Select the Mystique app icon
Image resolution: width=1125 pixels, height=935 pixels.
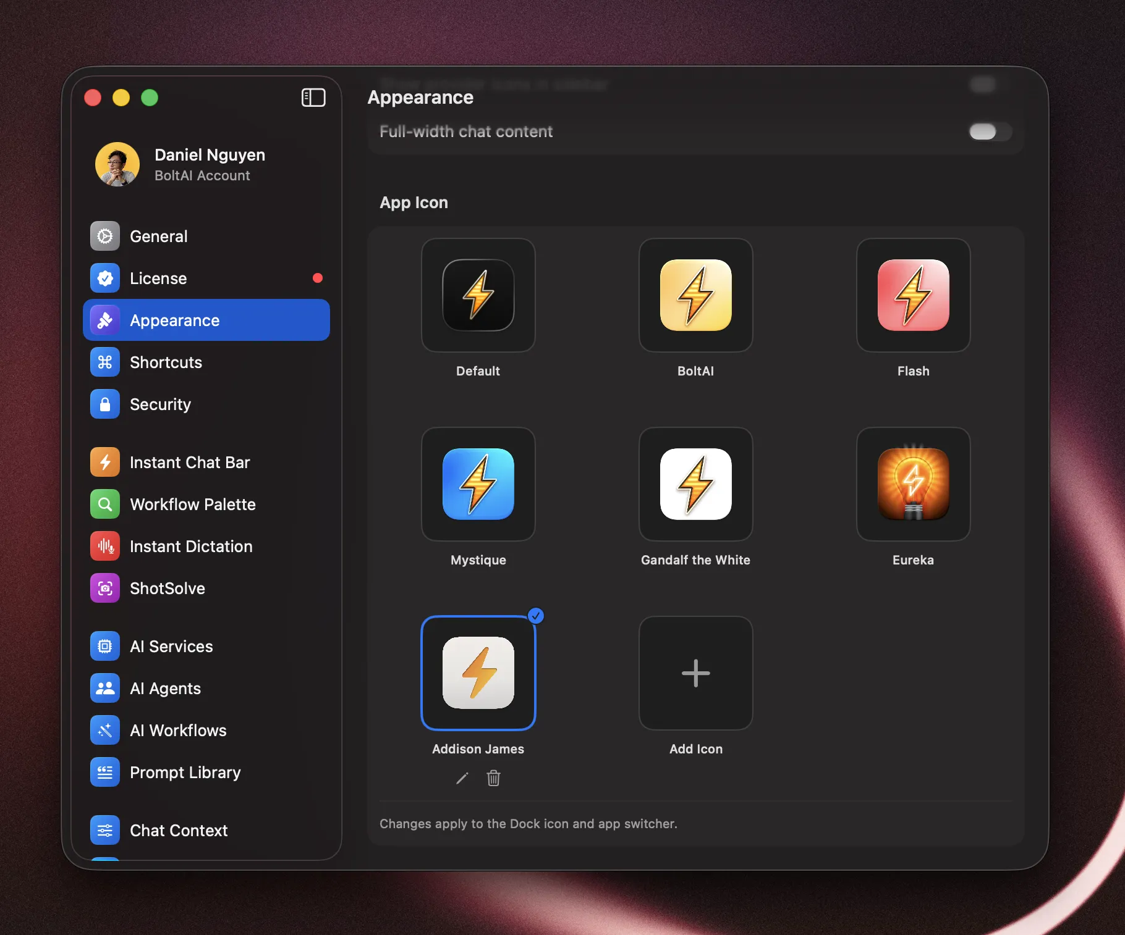click(478, 485)
